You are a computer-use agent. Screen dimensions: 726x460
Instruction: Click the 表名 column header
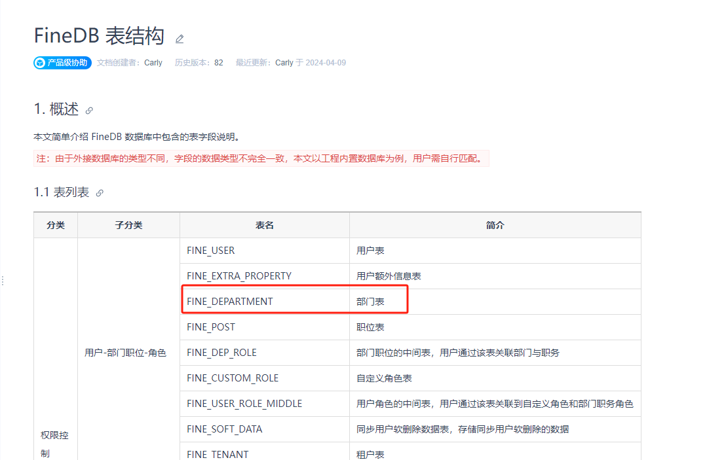pyautogui.click(x=264, y=225)
